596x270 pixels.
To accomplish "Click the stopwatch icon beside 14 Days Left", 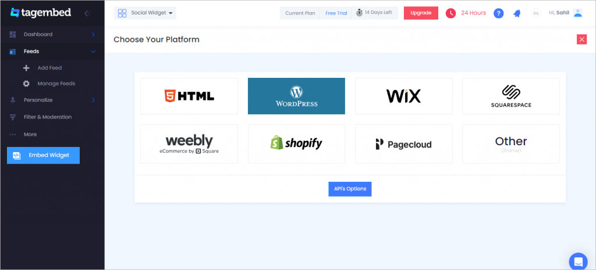I will coord(359,13).
